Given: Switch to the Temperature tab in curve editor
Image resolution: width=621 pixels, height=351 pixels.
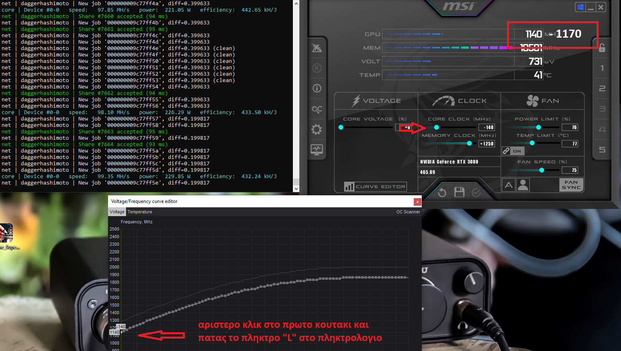Looking at the screenshot, I should (140, 212).
